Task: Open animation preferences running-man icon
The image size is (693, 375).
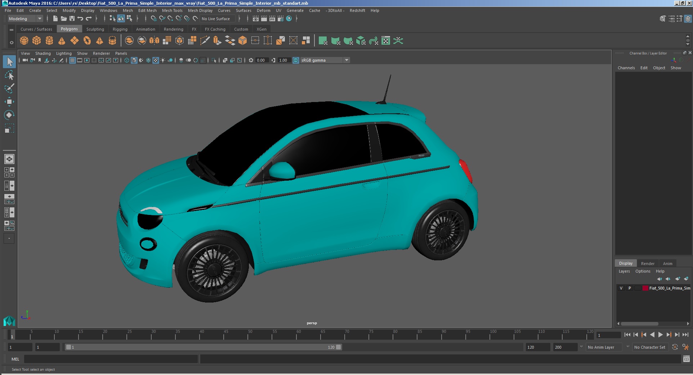Action: (x=685, y=347)
